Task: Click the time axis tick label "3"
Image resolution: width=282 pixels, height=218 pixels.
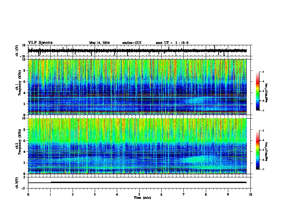Action: (x=95, y=194)
